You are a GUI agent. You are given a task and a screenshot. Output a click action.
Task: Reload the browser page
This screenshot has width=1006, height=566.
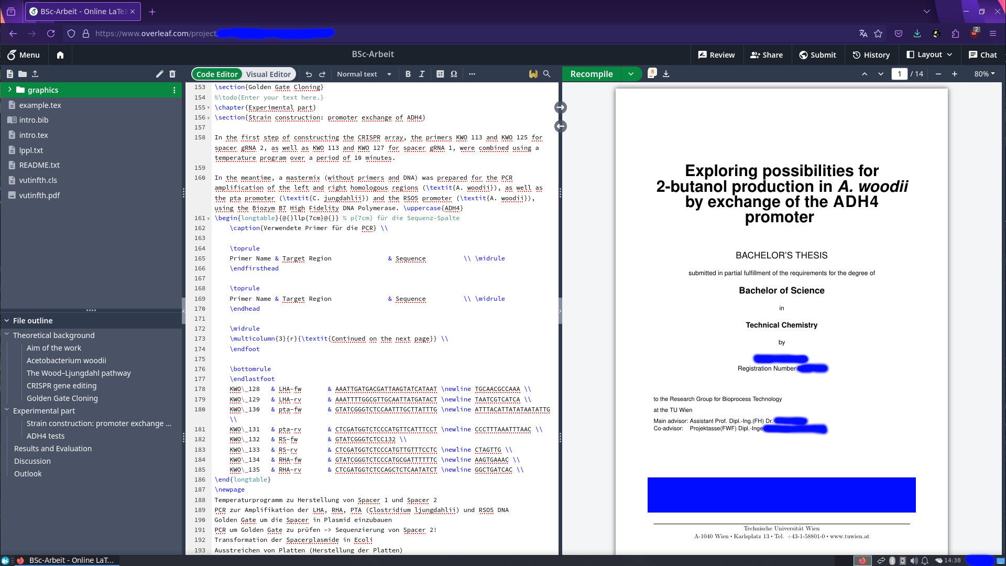click(51, 34)
